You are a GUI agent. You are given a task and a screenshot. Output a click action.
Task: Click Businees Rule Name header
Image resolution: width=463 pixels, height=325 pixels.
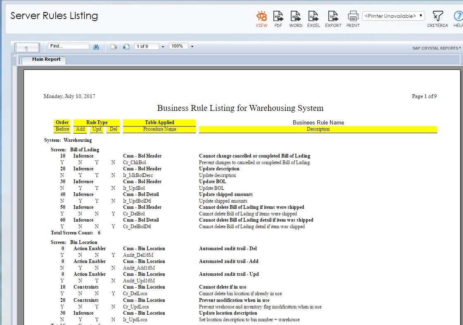(x=318, y=122)
